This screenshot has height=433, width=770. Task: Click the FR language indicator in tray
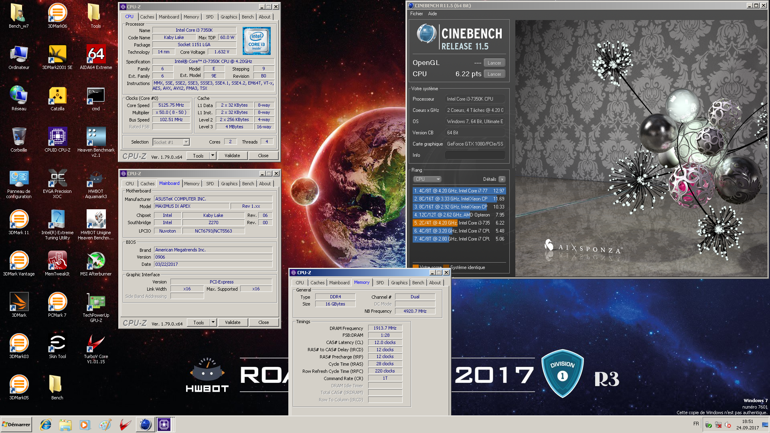coord(696,424)
